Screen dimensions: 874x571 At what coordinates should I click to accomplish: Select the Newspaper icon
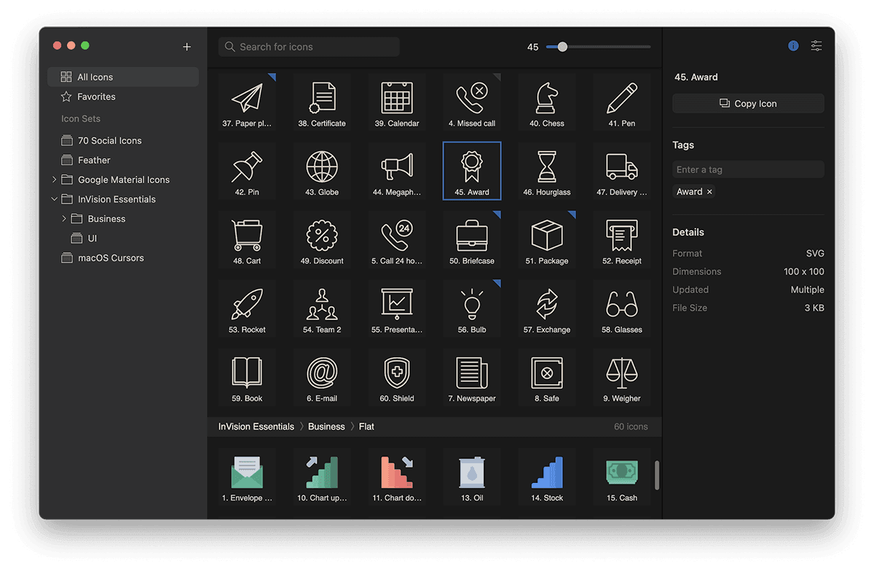coord(472,377)
